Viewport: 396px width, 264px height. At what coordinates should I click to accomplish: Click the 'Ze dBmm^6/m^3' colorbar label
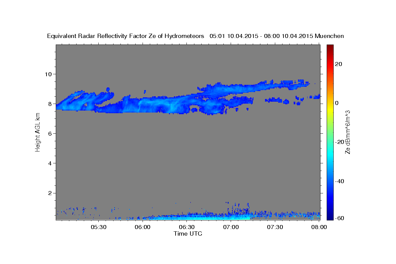point(347,132)
